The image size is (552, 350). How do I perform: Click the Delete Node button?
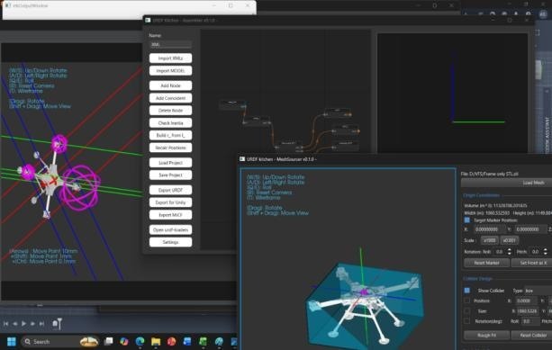170,111
